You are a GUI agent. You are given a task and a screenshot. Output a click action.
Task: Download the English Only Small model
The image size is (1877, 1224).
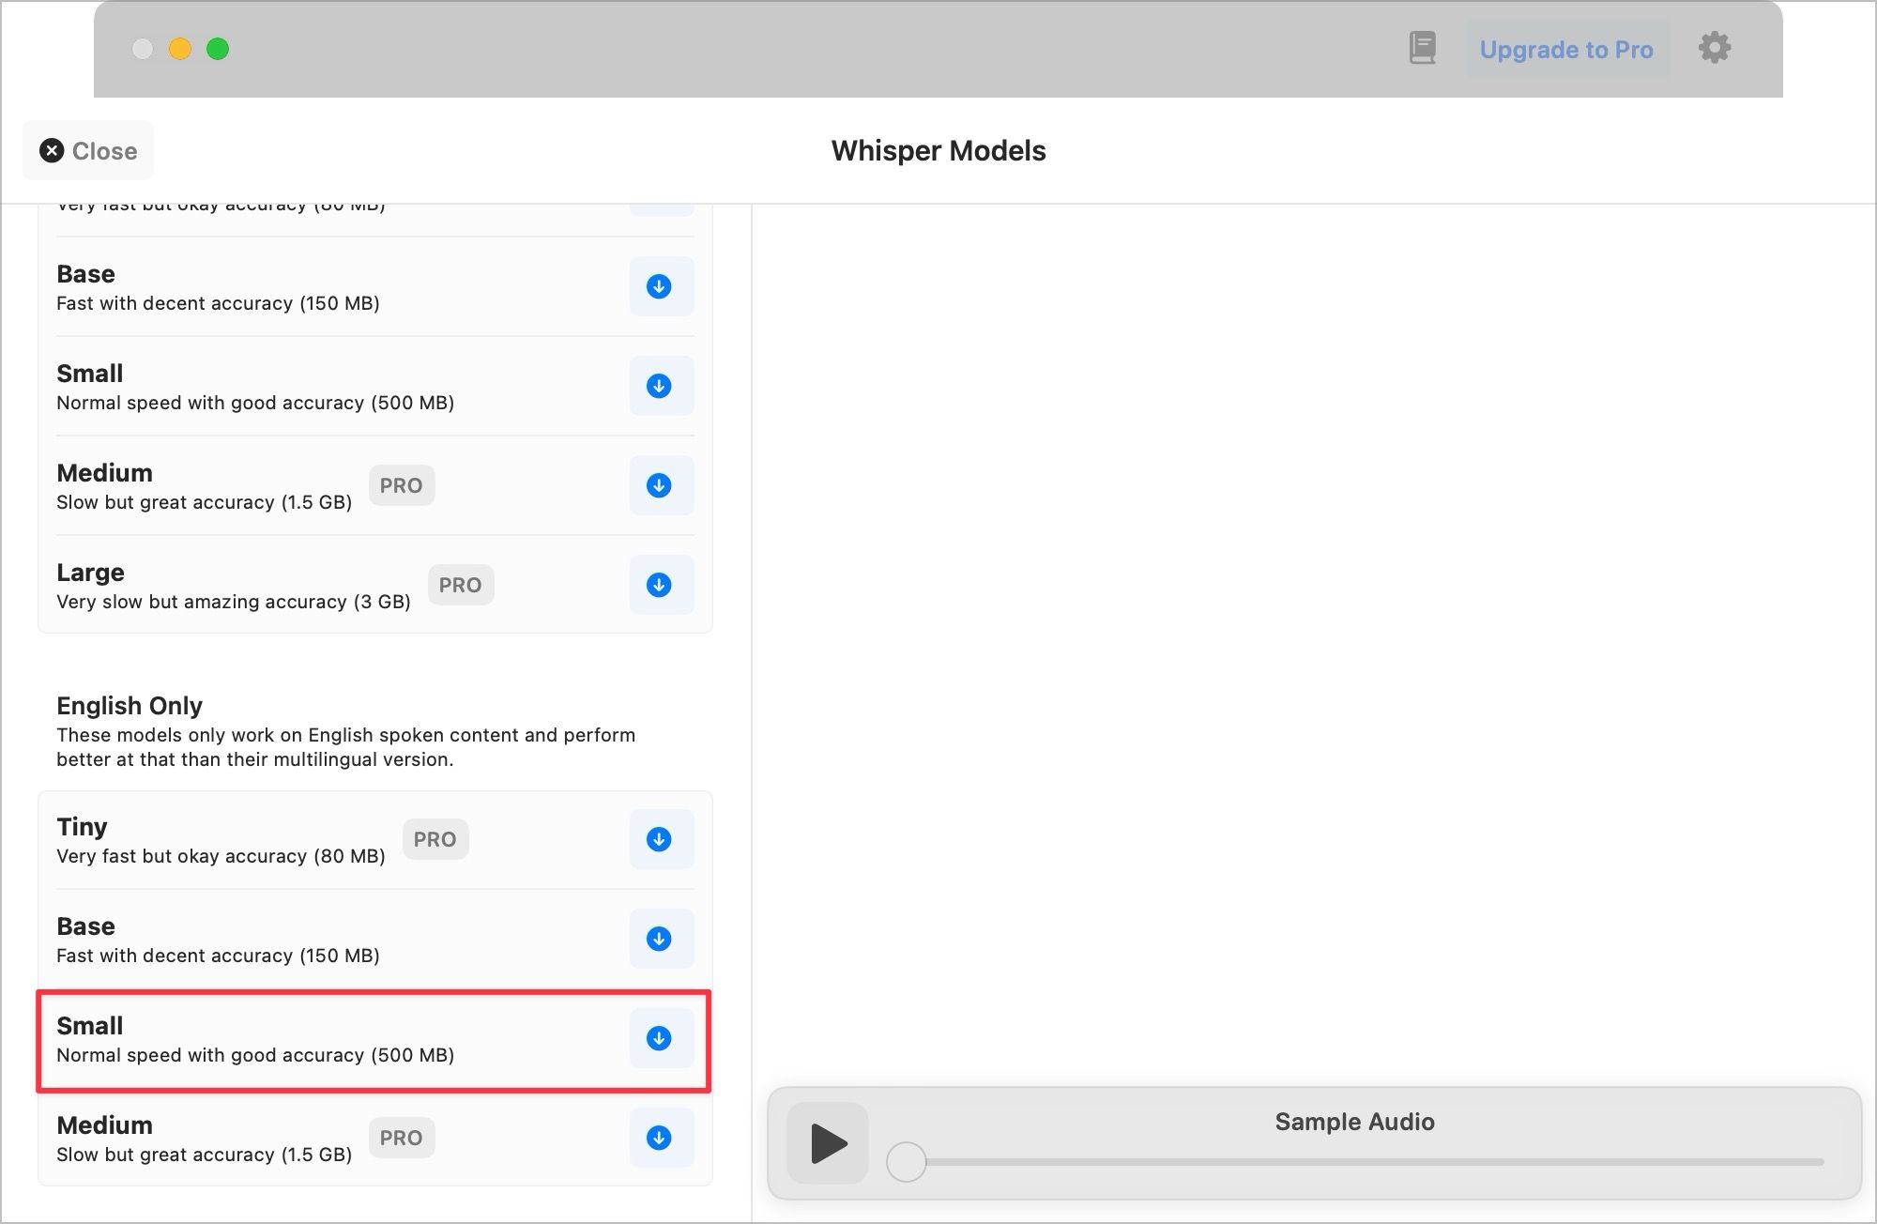661,1038
